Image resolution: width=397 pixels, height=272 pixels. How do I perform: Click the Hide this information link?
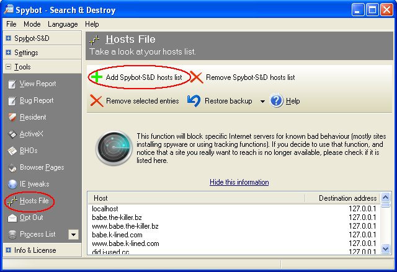tap(239, 182)
